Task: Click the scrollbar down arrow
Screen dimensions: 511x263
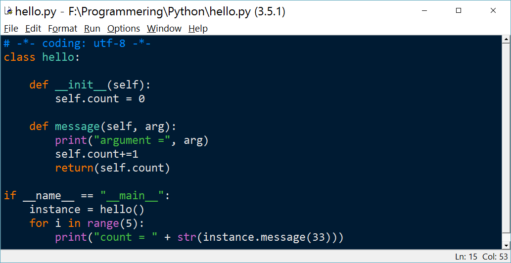Action: pyautogui.click(x=506, y=245)
